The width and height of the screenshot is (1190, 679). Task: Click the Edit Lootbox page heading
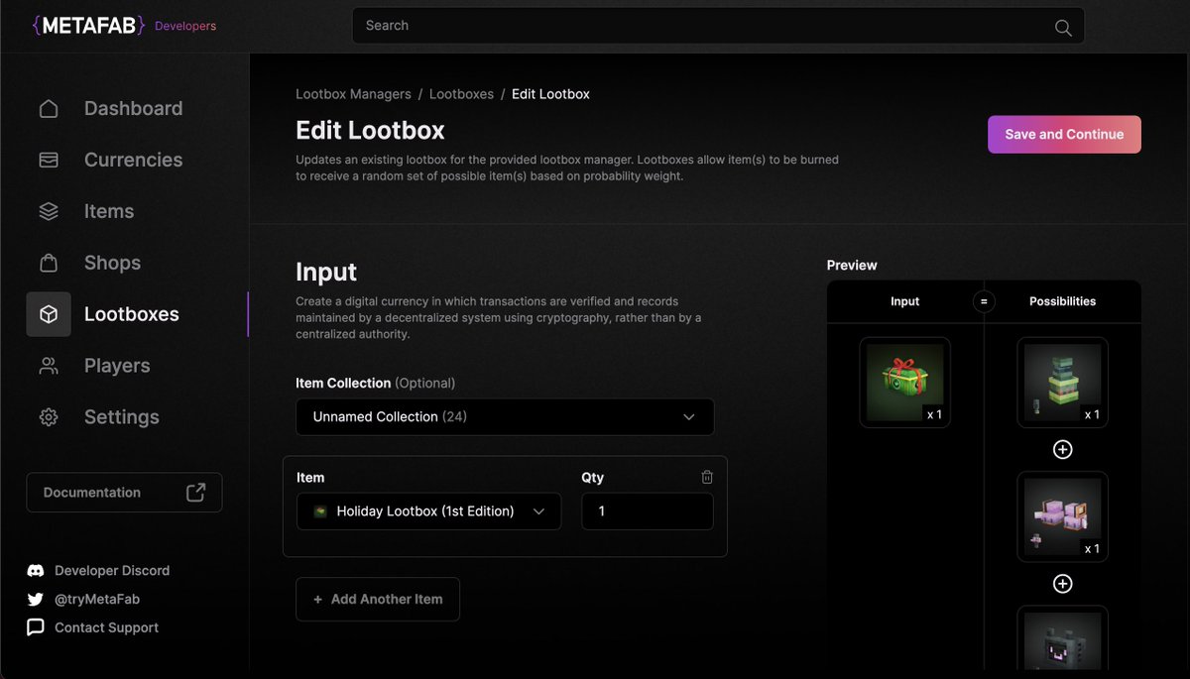coord(370,130)
